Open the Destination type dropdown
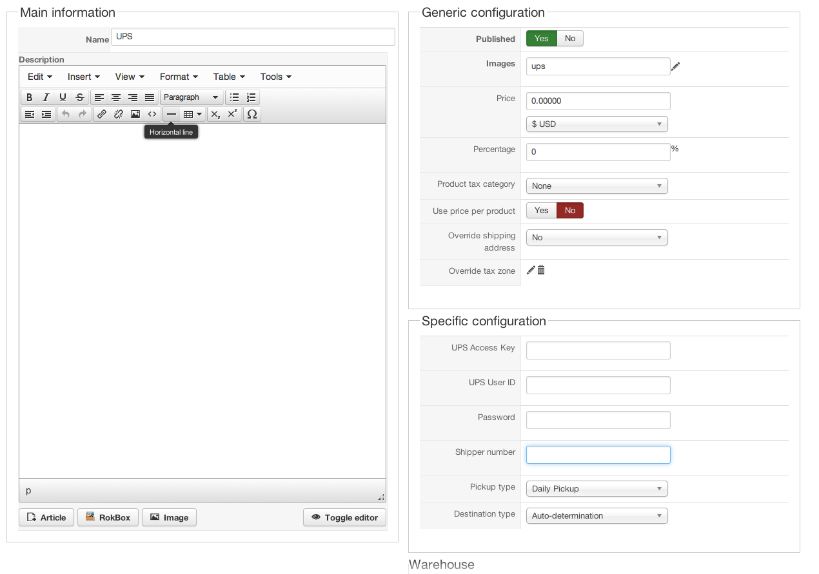 click(x=597, y=515)
